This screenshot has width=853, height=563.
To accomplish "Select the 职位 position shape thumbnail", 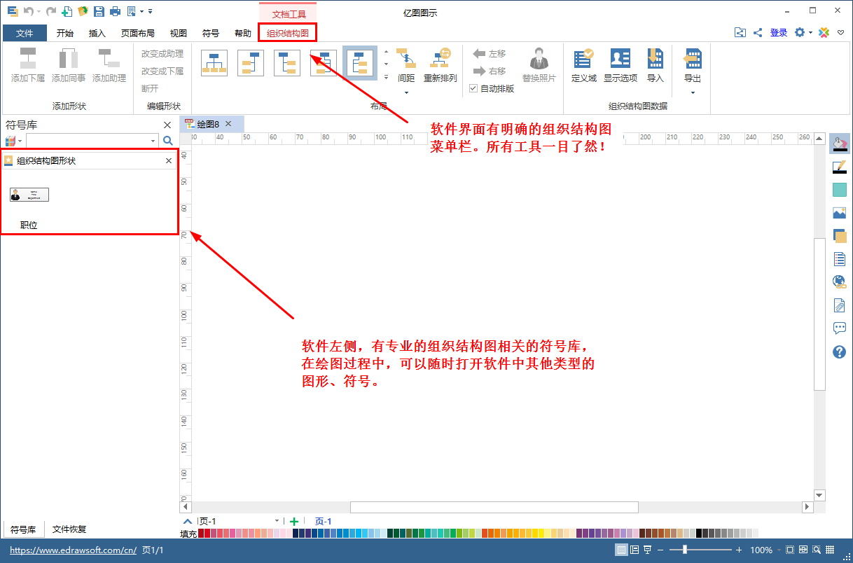I will click(29, 195).
